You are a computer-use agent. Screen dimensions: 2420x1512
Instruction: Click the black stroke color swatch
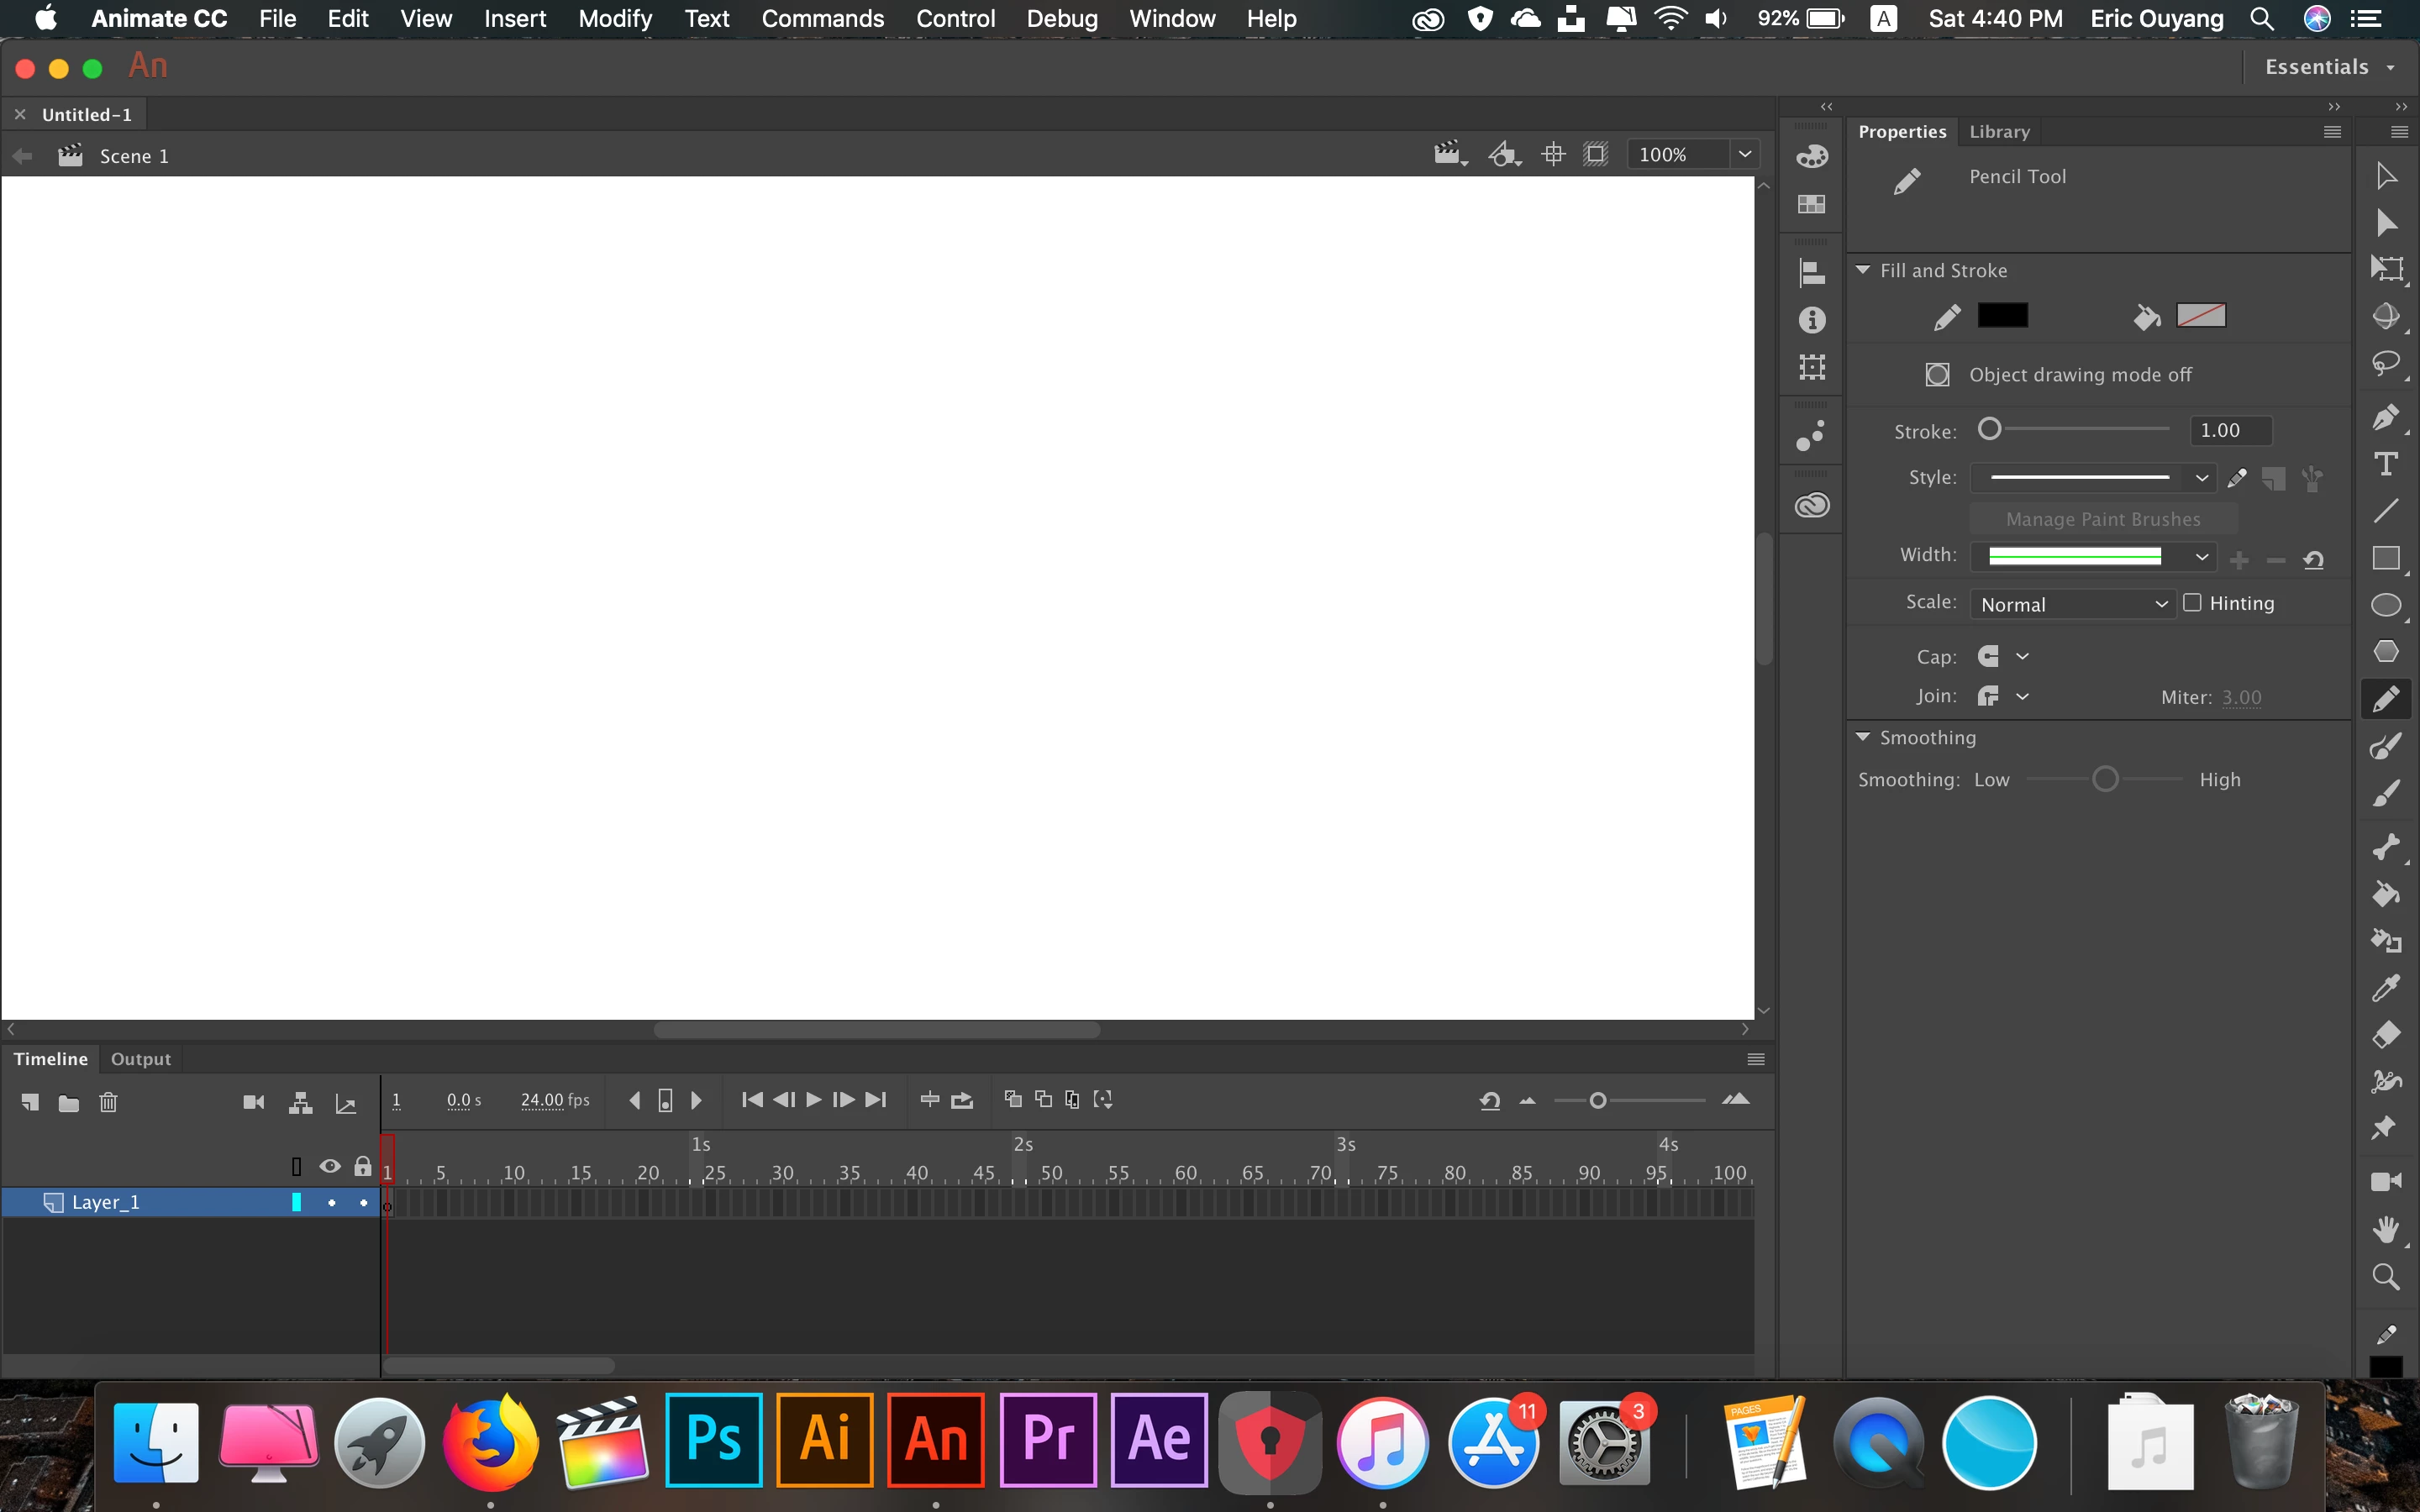(2002, 316)
